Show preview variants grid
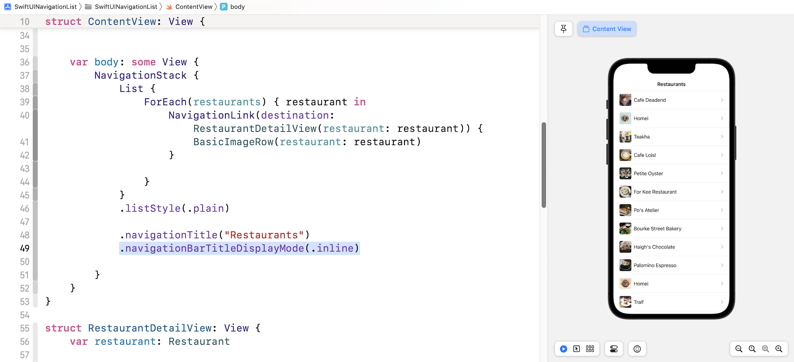This screenshot has width=794, height=362. (x=590, y=349)
